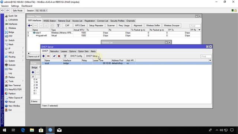Switch to Security Profiles tab

click(118, 21)
